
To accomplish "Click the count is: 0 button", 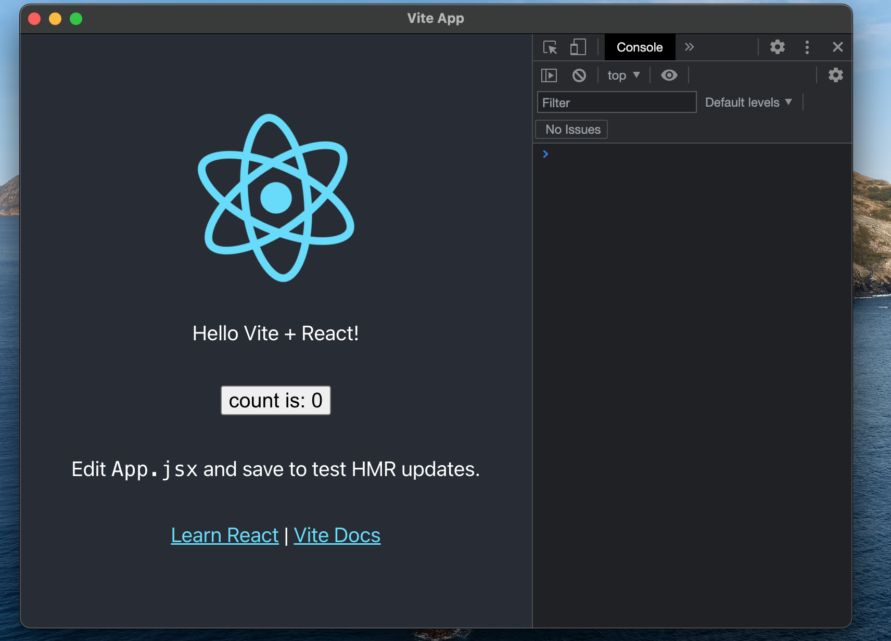I will [276, 401].
